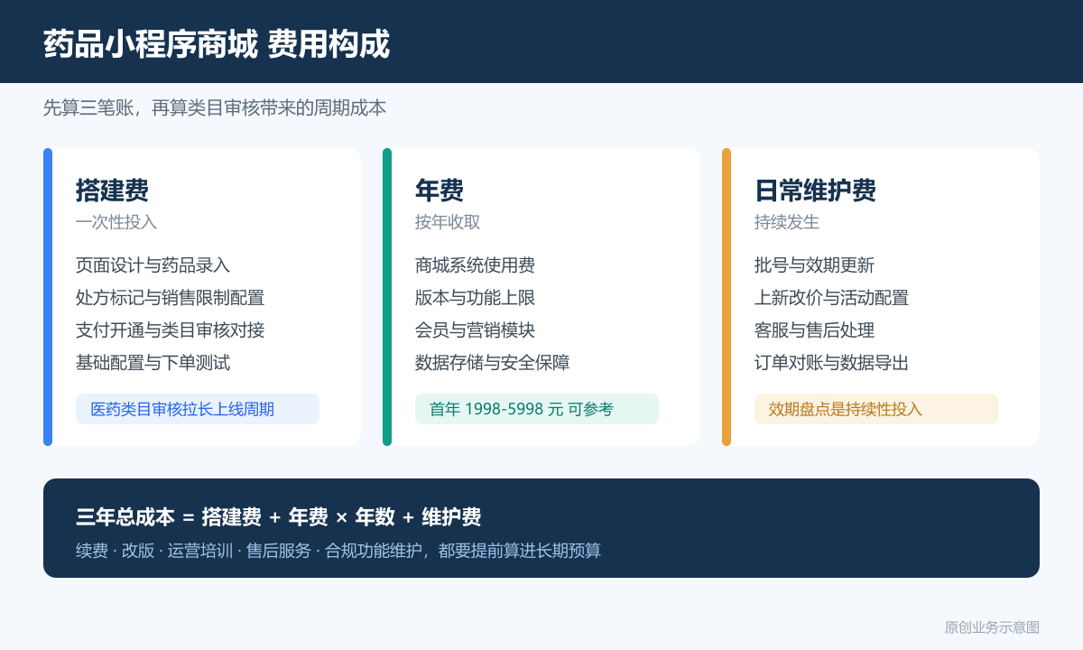Click 数据存储与安全保障 line
1083x650 pixels.
(493, 363)
